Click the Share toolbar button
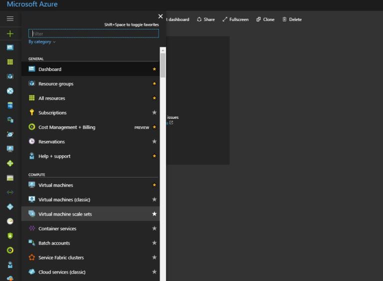Image resolution: width=383 pixels, height=281 pixels. 205,19
